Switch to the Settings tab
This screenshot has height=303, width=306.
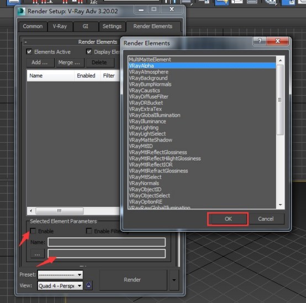112,27
